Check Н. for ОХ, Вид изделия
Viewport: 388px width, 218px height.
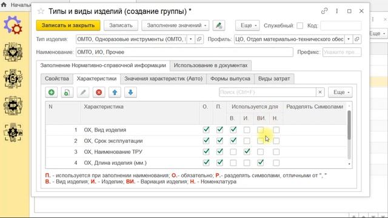tap(276, 130)
